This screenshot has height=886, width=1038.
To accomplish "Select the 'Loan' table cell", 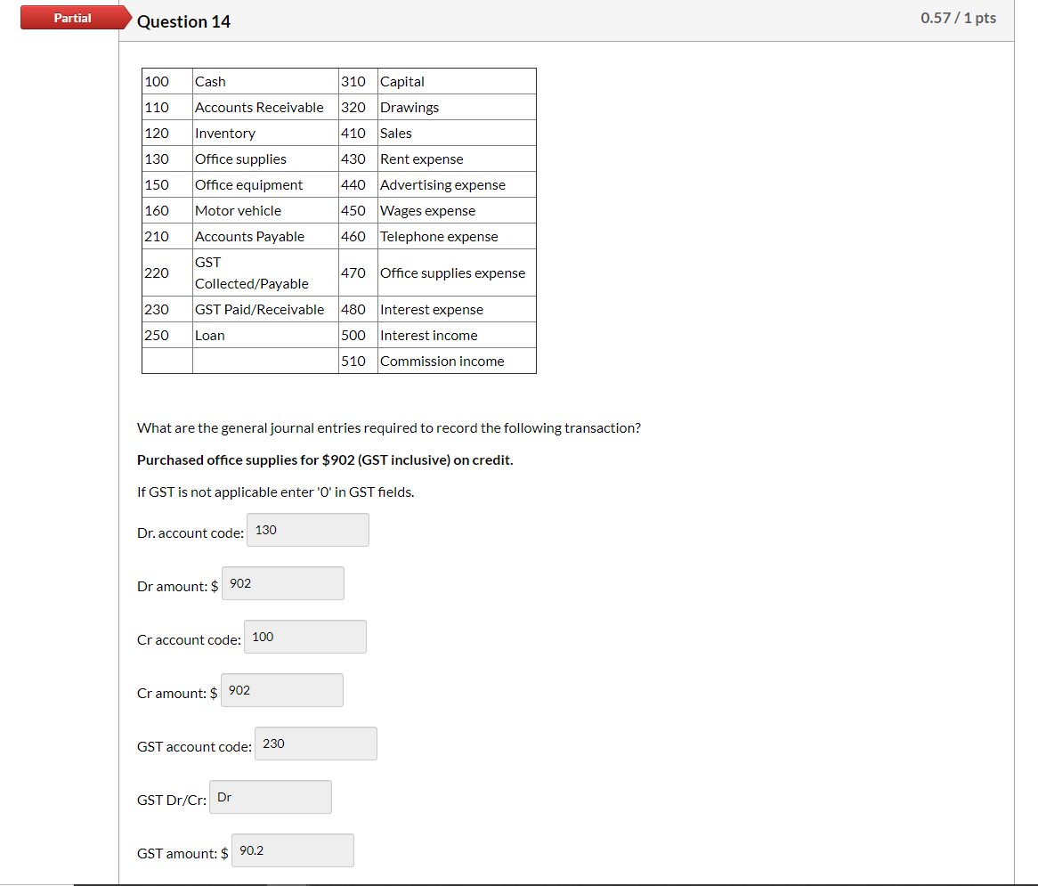I will click(x=265, y=335).
